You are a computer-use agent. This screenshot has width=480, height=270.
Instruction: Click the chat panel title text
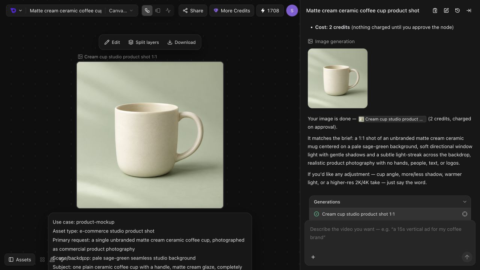coord(363,10)
